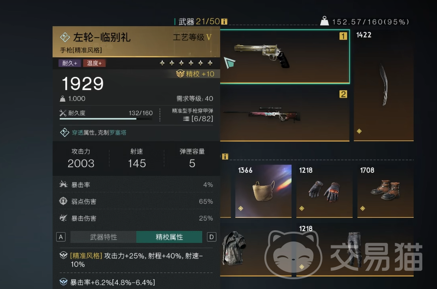Select the pants rated 1218

coord(355,250)
